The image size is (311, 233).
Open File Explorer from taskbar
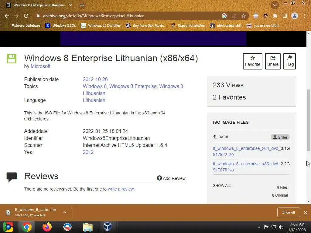coord(88,227)
